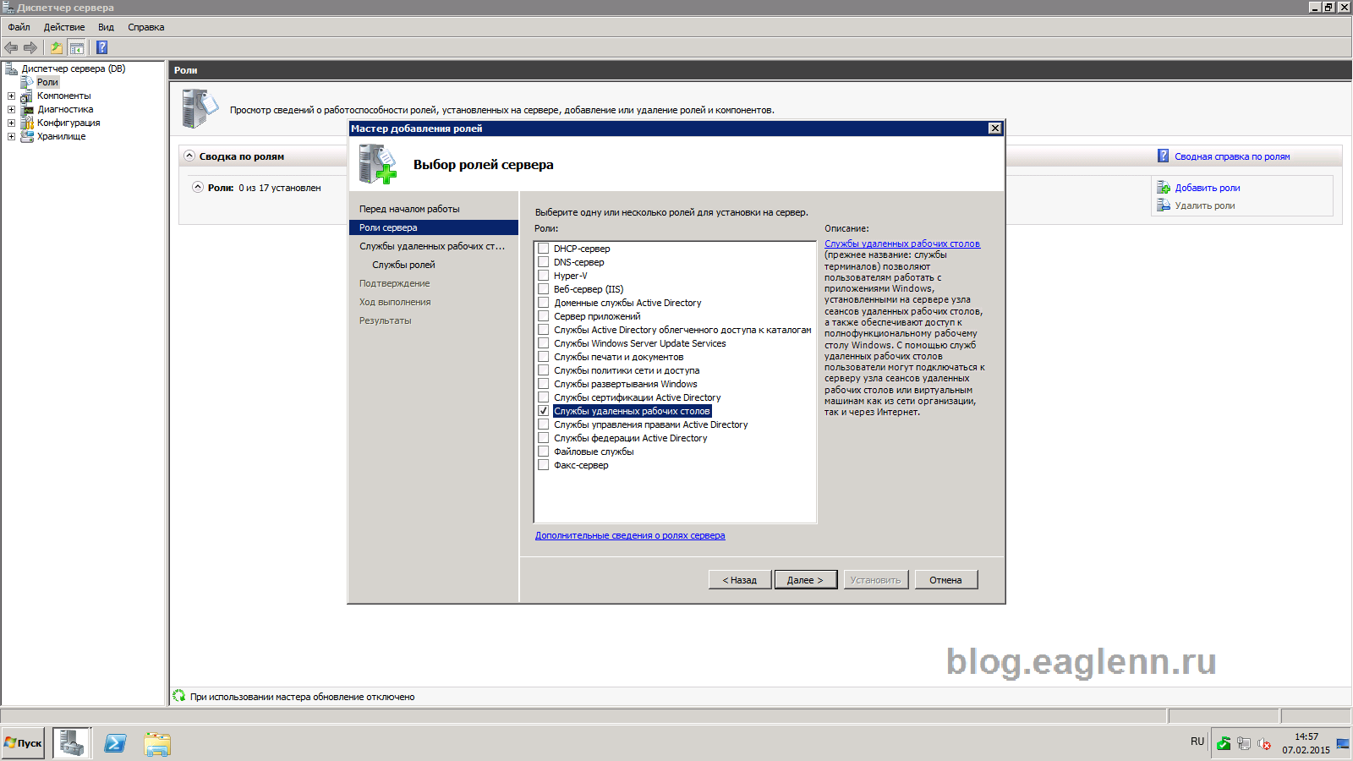Click the RU language indicator
The width and height of the screenshot is (1353, 761).
(1197, 742)
